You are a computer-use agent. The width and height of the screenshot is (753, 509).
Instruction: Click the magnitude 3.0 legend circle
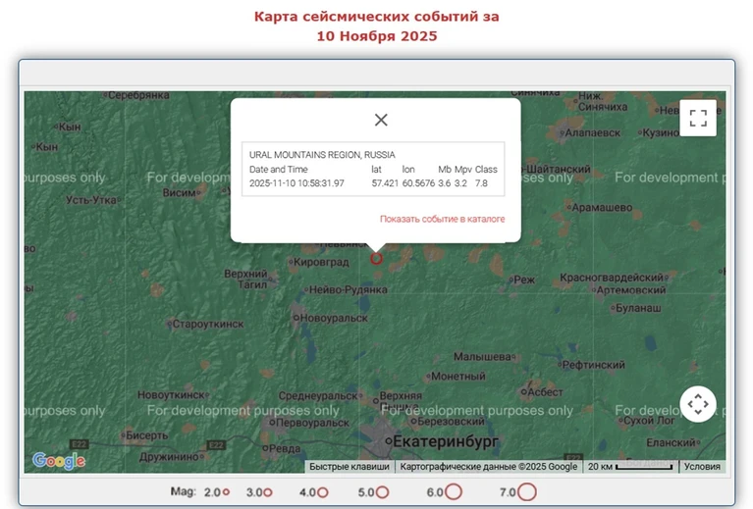[x=267, y=492]
